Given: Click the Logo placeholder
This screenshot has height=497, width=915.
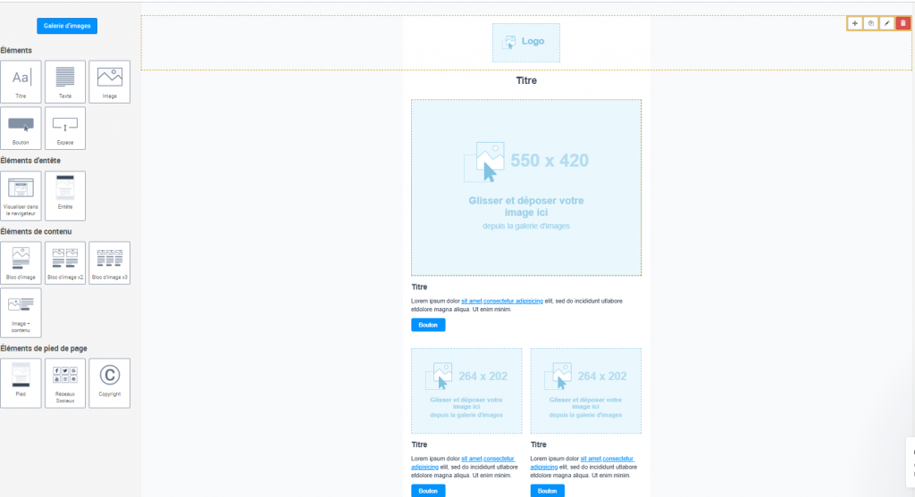Looking at the screenshot, I should [x=526, y=43].
